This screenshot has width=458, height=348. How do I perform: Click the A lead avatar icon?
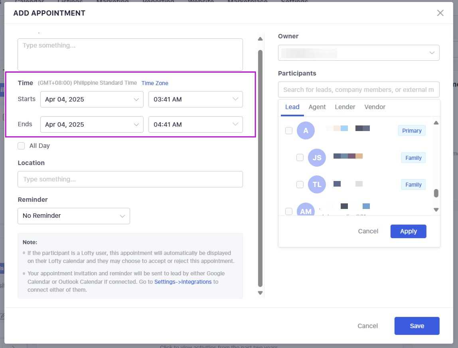tap(306, 131)
